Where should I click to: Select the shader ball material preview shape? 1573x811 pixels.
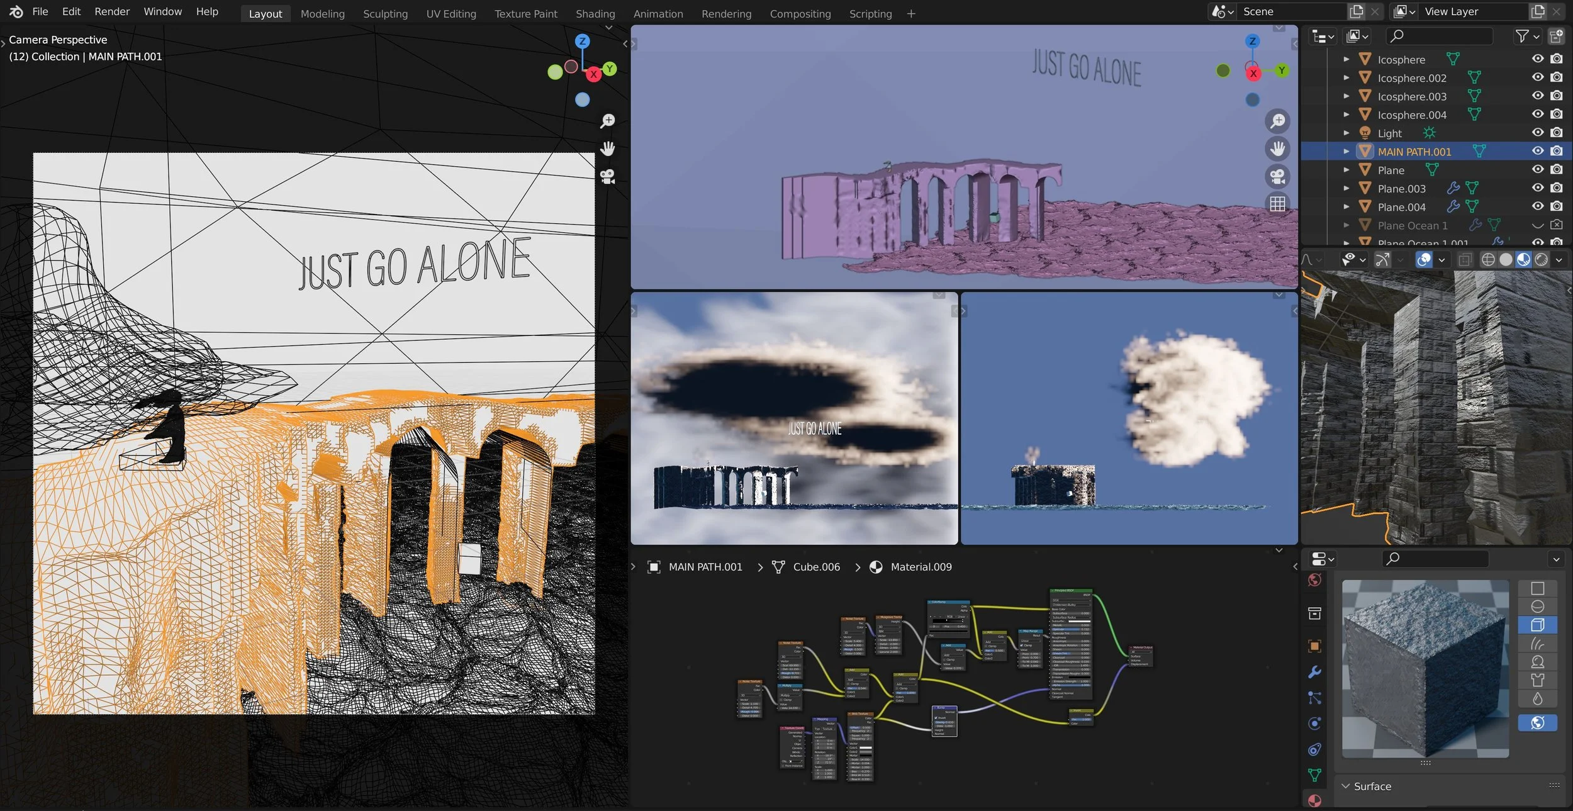1537,662
